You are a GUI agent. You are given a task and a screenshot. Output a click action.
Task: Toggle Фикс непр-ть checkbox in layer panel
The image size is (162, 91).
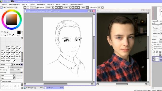152,45
